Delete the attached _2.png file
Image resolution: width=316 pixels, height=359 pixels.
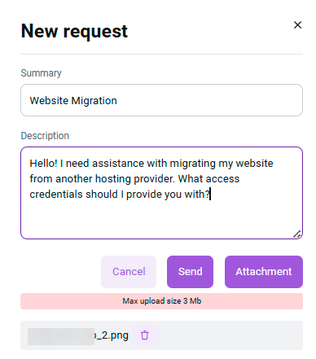pos(145,335)
